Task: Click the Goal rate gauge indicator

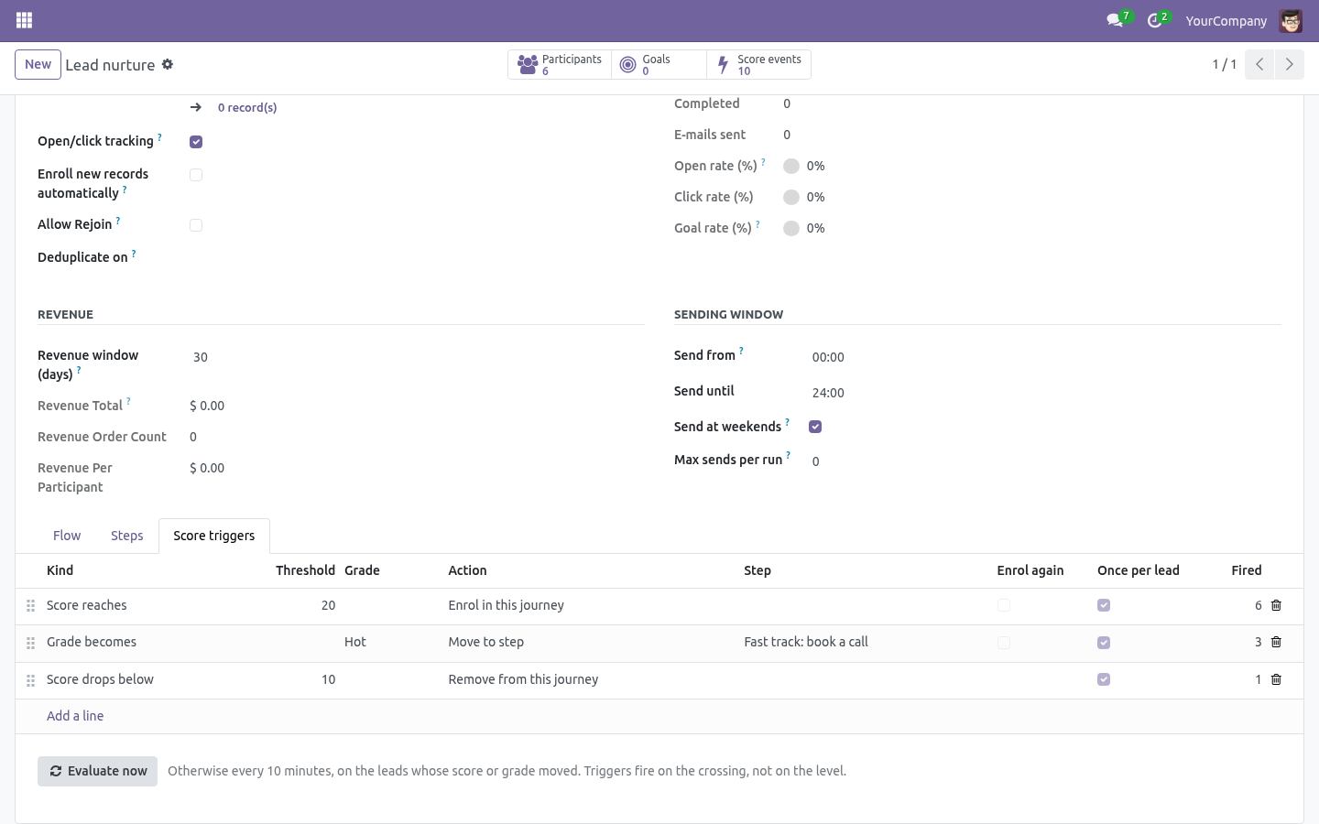Action: coord(791,228)
